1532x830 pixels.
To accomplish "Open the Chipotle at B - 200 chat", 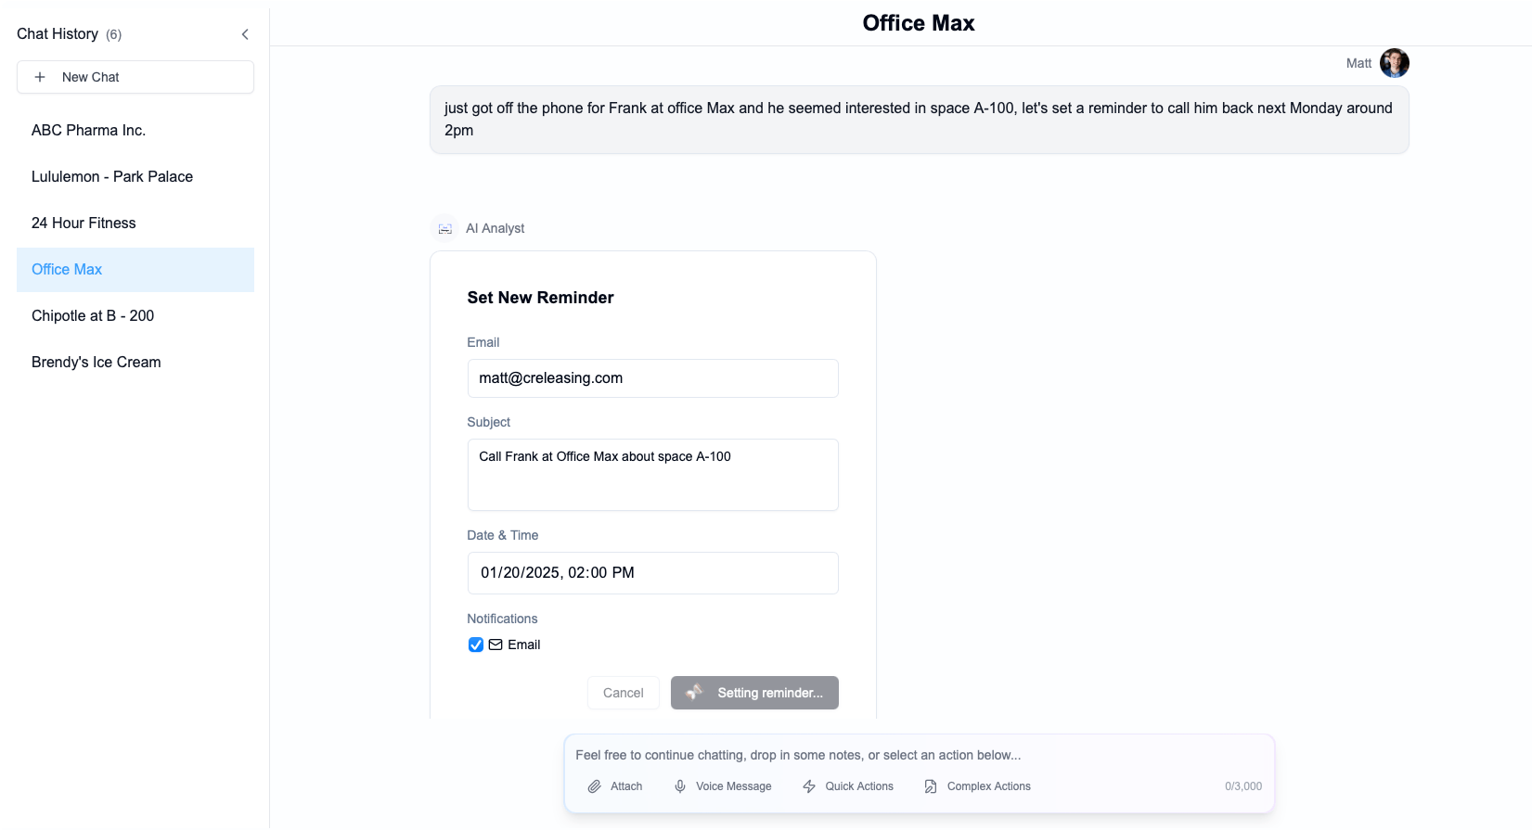I will (x=135, y=316).
